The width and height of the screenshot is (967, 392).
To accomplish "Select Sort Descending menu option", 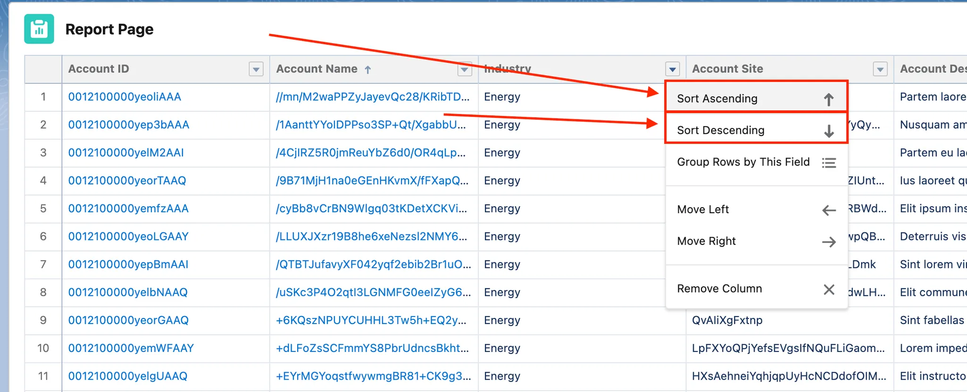I will [720, 130].
